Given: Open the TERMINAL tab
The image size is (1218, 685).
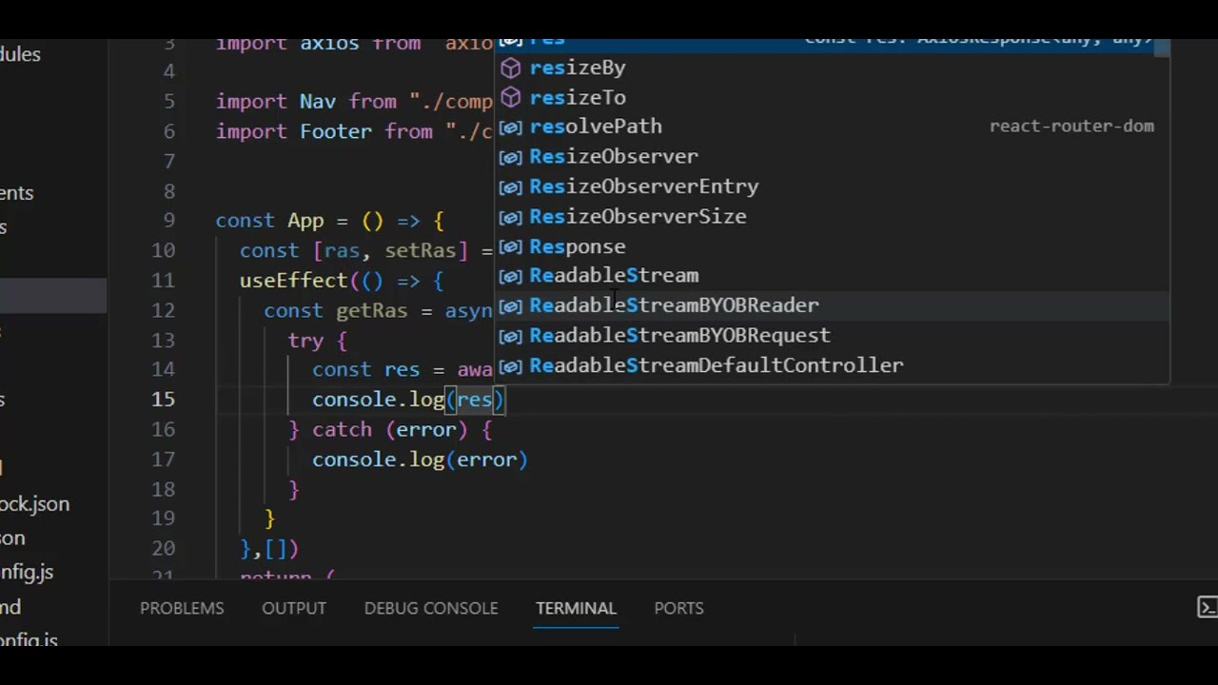Looking at the screenshot, I should coord(576,608).
